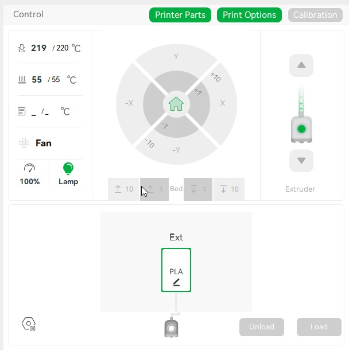
Task: Click the Unload filament button
Action: [262, 327]
